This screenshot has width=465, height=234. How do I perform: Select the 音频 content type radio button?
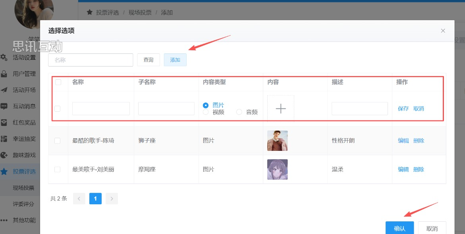tap(239, 112)
